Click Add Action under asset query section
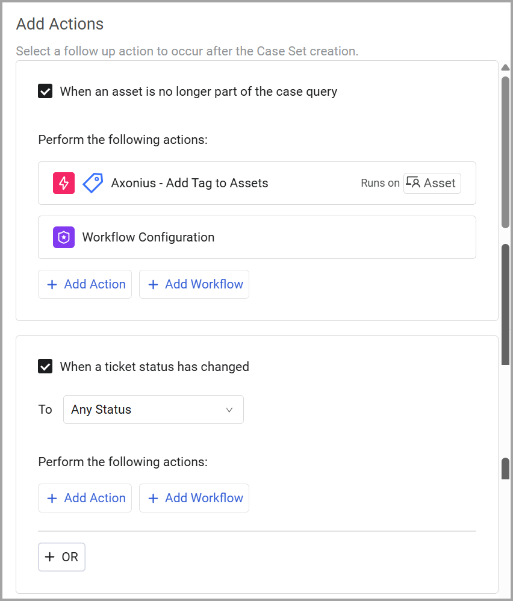 85,284
